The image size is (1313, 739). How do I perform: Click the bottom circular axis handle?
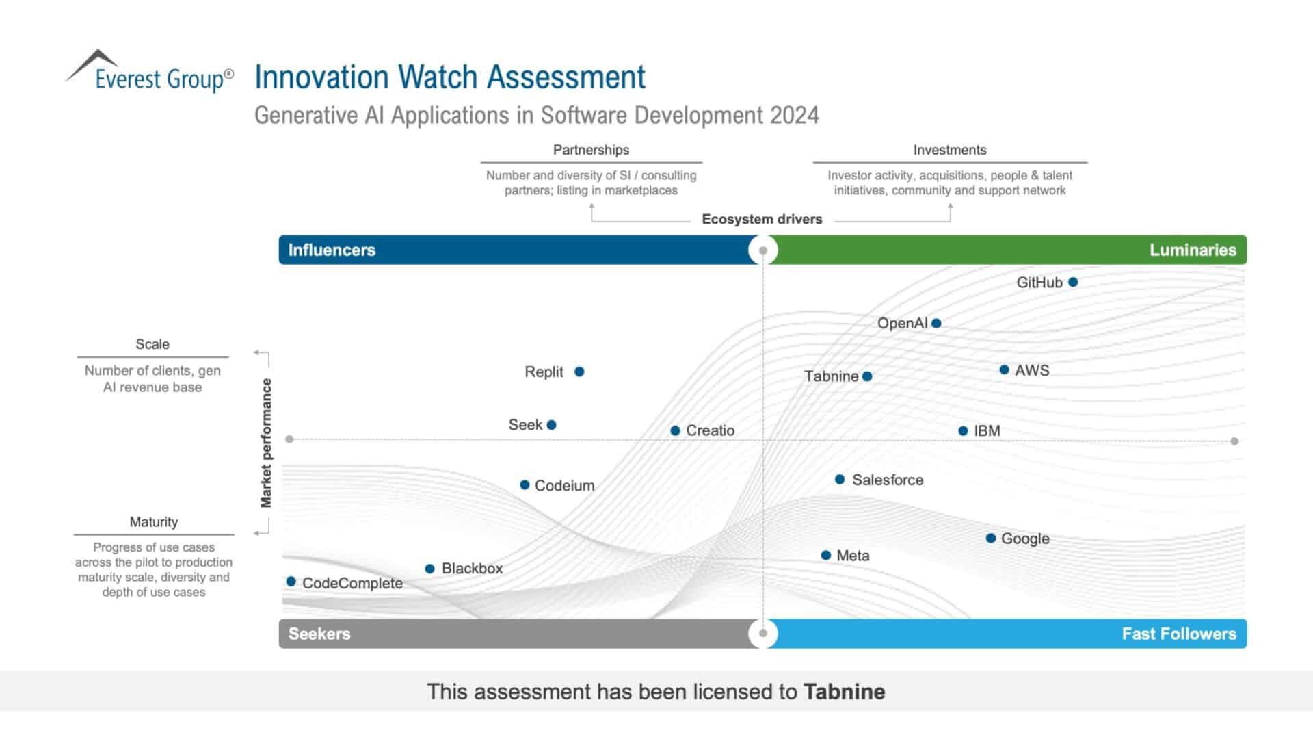pyautogui.click(x=763, y=634)
